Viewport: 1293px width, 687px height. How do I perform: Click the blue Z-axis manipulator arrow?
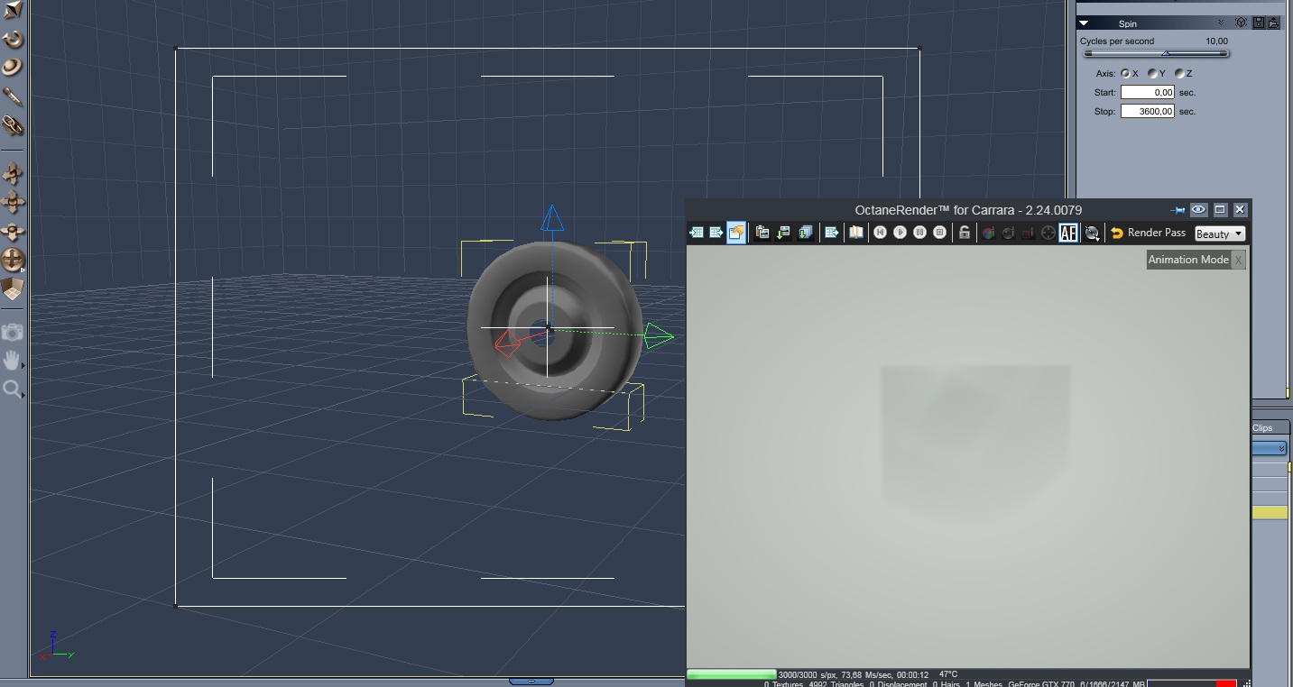551,217
